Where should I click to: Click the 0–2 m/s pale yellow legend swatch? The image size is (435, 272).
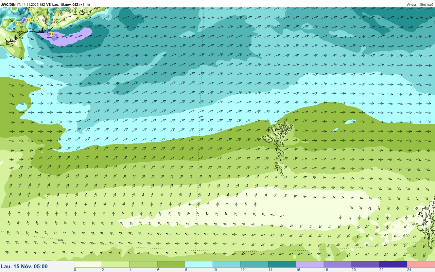tap(88, 264)
